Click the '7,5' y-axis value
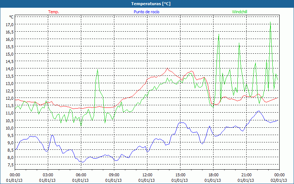The image size is (294, 184). pyautogui.click(x=11, y=164)
